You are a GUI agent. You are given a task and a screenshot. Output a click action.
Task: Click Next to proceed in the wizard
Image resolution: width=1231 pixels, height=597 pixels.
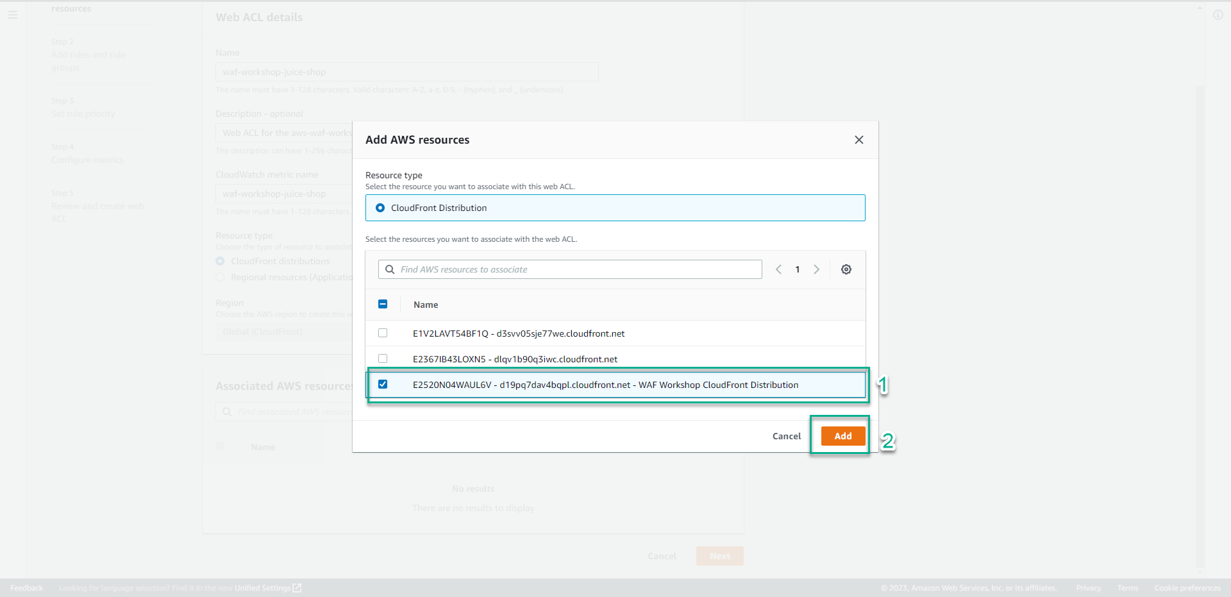pos(719,555)
